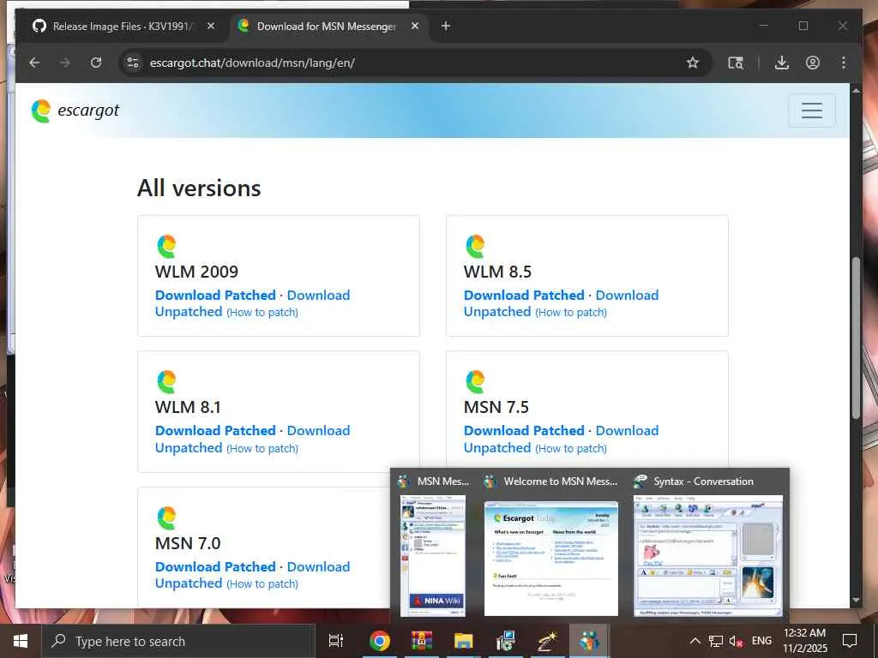Click the WLM 8.1 card logo

(166, 382)
